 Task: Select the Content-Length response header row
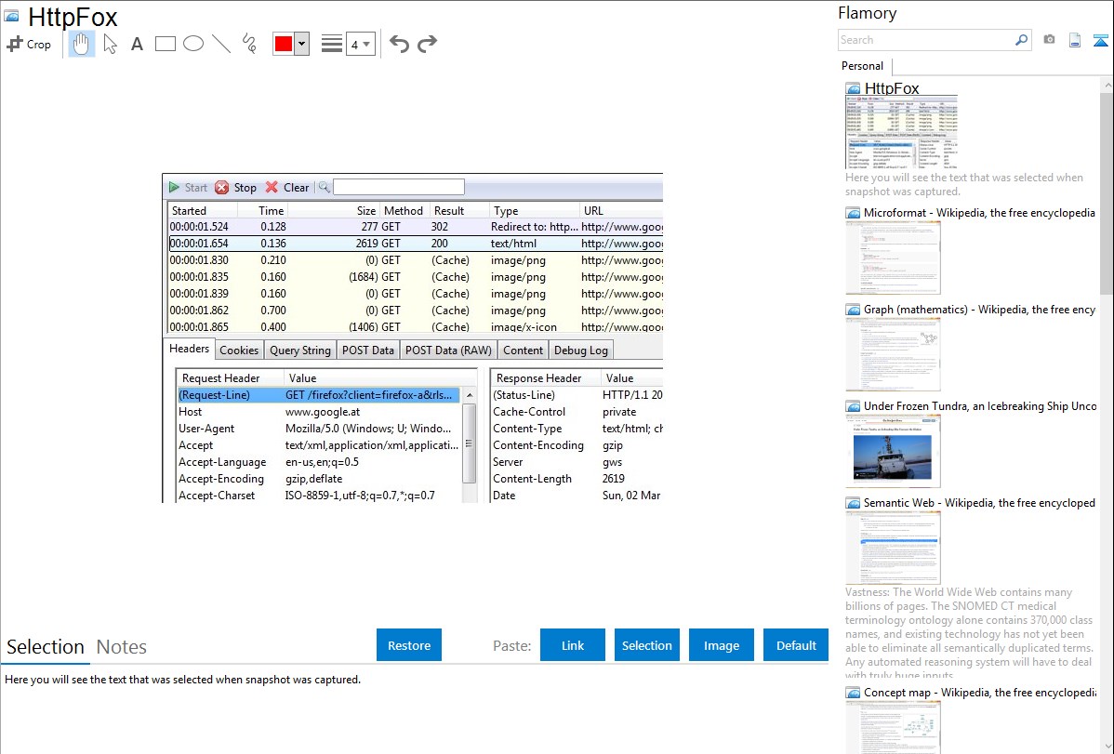577,479
